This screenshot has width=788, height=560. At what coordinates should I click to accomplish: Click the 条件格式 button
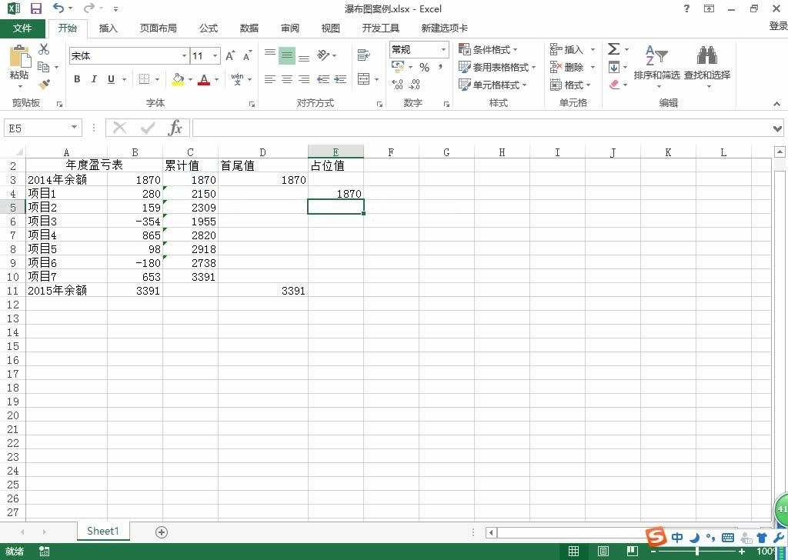(488, 49)
